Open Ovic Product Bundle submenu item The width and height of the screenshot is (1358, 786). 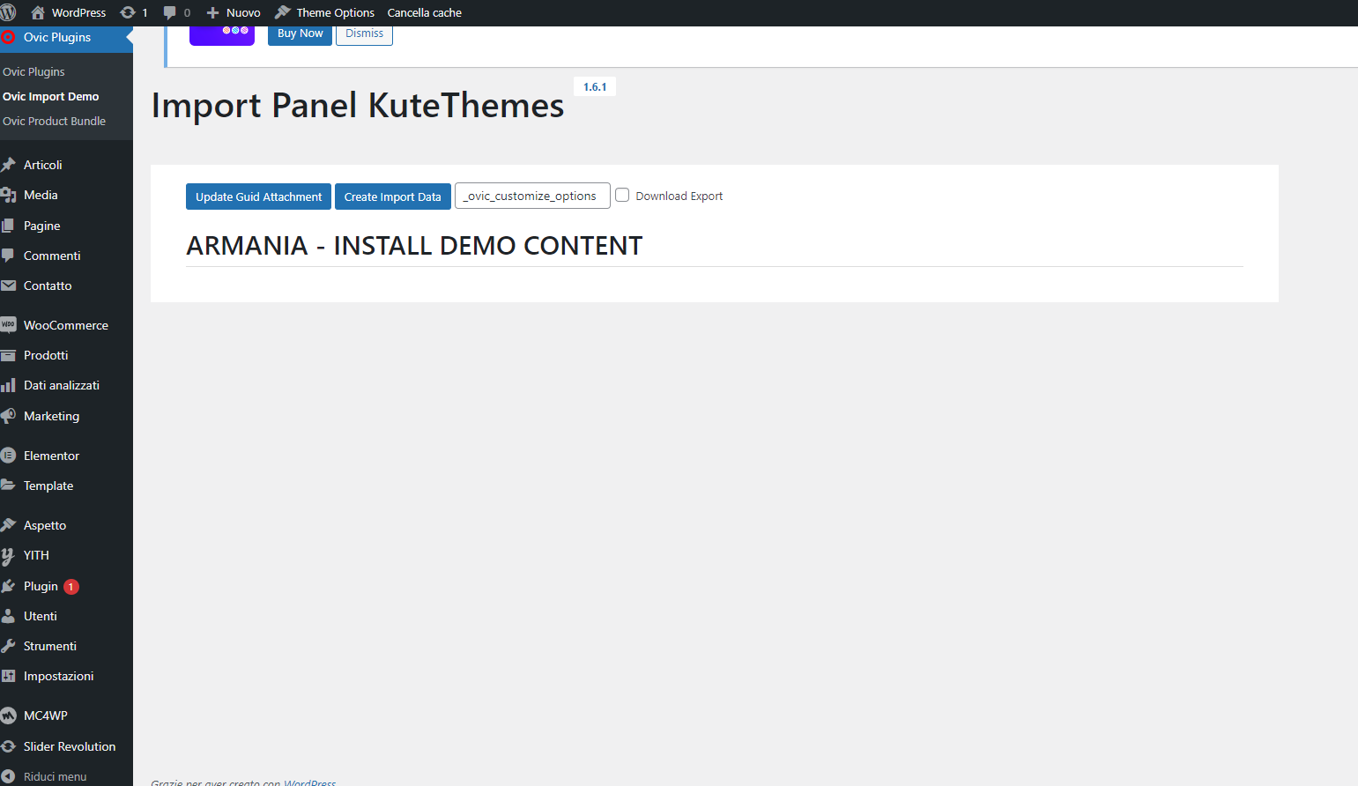(x=54, y=121)
